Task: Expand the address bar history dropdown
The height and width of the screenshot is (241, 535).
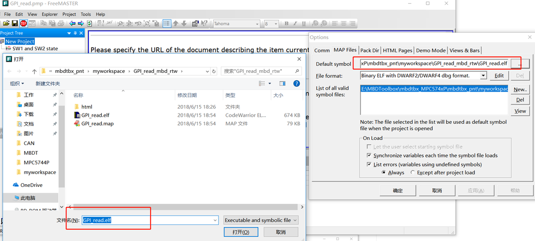Action: point(207,71)
